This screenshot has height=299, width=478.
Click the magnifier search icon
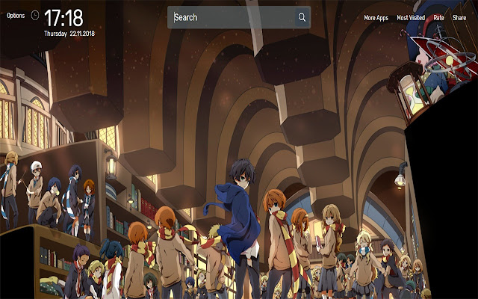point(302,17)
